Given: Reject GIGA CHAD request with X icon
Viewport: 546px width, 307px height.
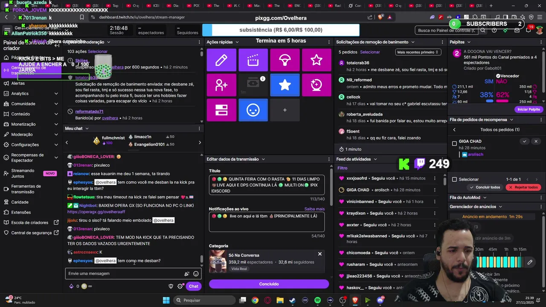Looking at the screenshot, I should pyautogui.click(x=536, y=142).
